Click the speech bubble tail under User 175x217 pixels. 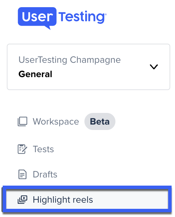[48, 27]
